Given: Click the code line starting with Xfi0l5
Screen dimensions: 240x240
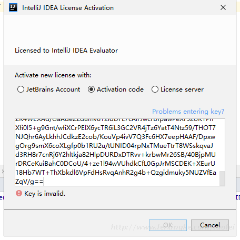Looking at the screenshot, I should (x=115, y=128).
